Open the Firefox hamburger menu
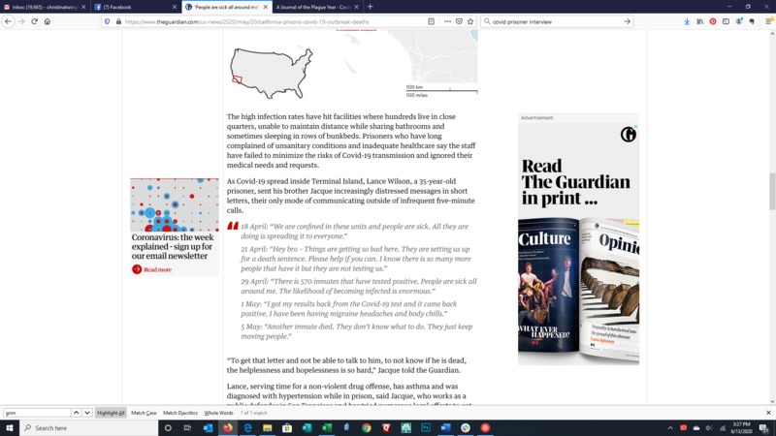 765,21
